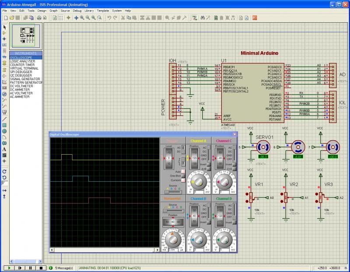Adjust the Trigger Source channel slider

(x=173, y=192)
